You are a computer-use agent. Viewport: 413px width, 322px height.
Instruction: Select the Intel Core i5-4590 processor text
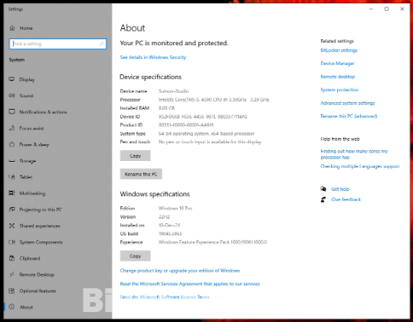coord(214,100)
